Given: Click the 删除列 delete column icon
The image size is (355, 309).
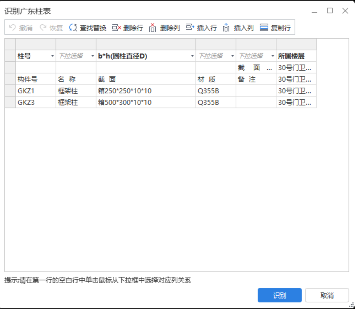Looking at the screenshot, I should (x=162, y=28).
